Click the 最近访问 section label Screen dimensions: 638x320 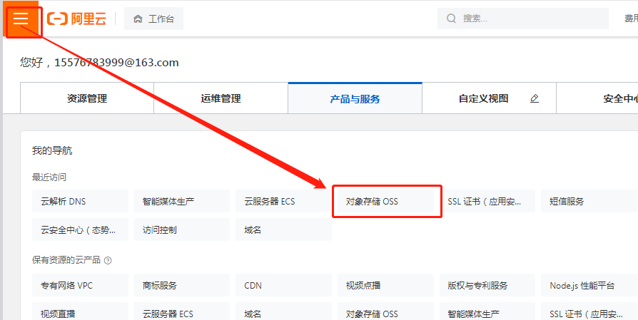pyautogui.click(x=49, y=177)
